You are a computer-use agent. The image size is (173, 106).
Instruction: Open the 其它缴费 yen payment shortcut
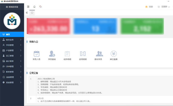(x=114, y=54)
